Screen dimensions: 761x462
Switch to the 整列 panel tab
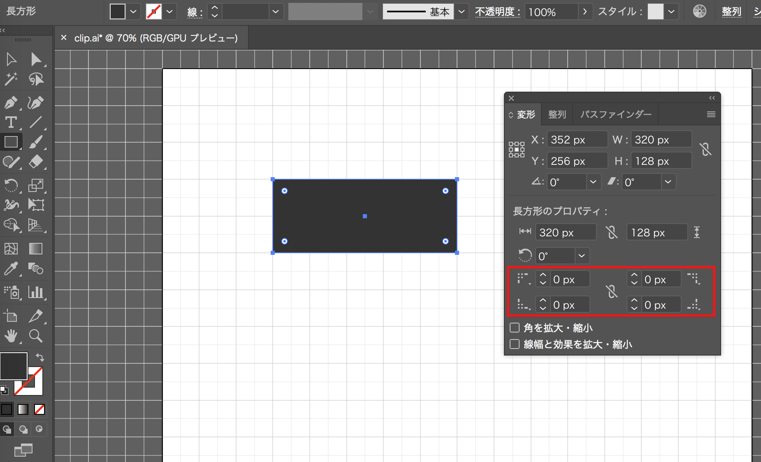point(557,114)
